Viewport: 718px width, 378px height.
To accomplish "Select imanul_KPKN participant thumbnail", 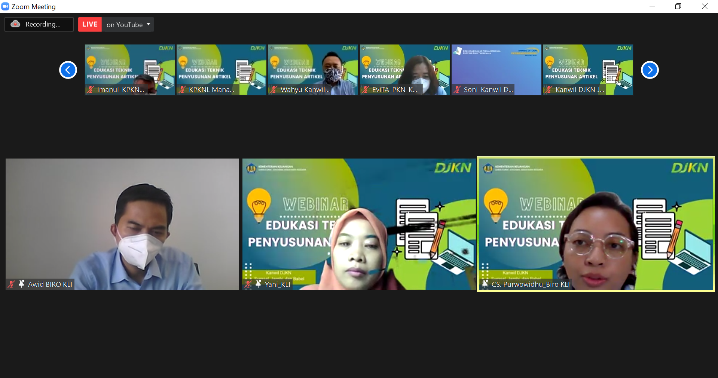I will 129,70.
